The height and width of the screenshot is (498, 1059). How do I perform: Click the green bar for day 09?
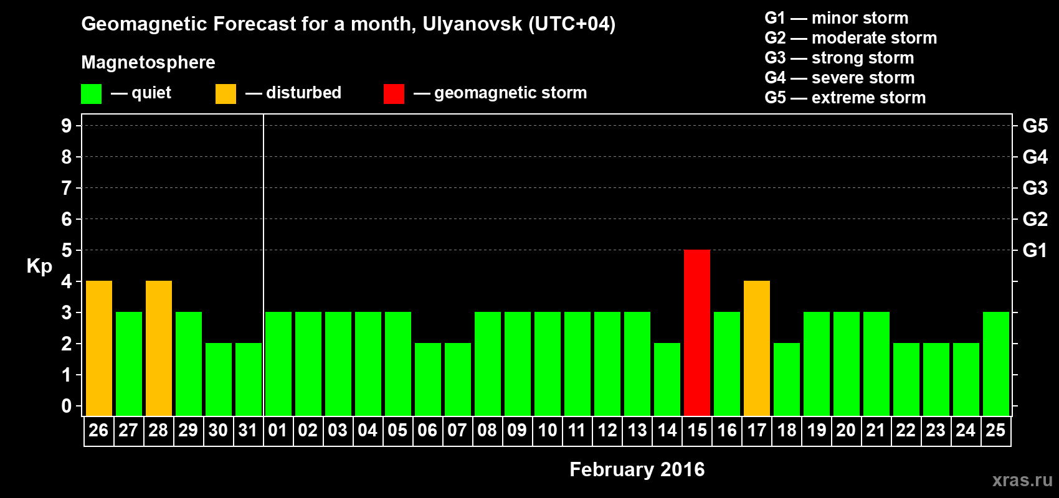518,364
